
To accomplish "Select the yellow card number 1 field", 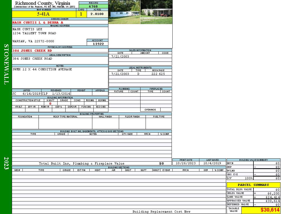I will tap(81, 14).
